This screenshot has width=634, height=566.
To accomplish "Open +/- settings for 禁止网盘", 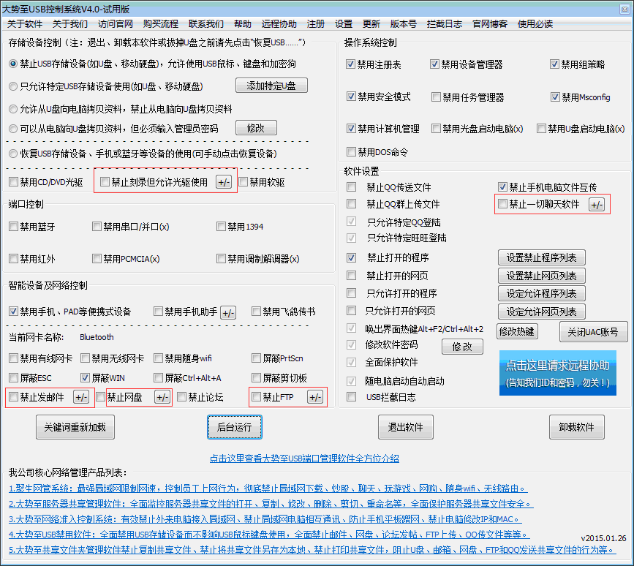I will 162,397.
